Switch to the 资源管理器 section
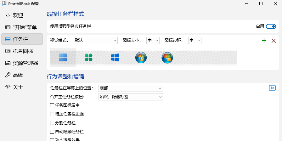 pyautogui.click(x=22, y=63)
